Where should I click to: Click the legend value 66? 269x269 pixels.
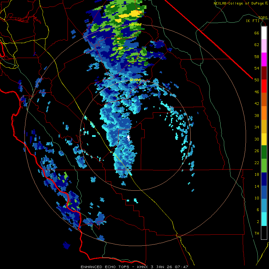(257, 33)
